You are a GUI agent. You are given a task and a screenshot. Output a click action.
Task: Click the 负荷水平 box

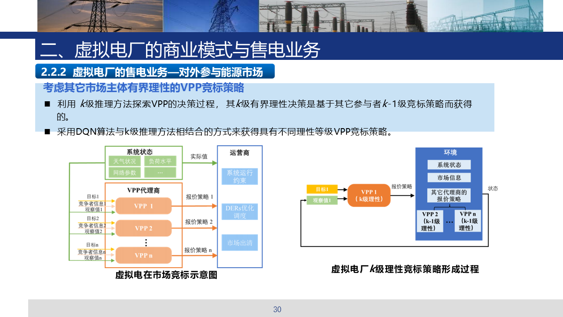[x=160, y=161]
